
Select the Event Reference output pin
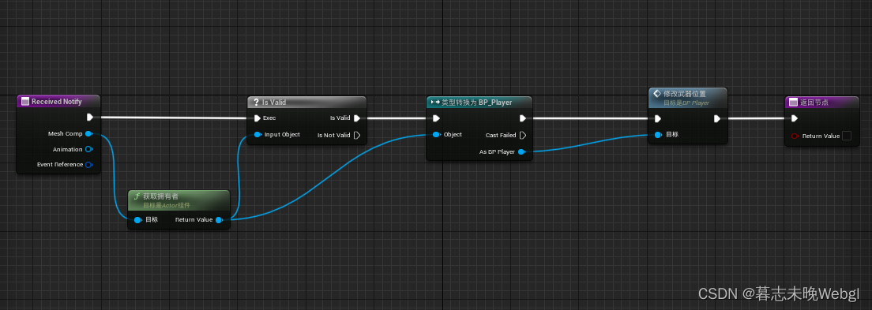[x=88, y=164]
